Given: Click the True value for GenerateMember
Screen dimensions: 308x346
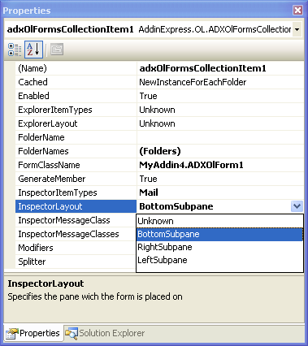Looking at the screenshot, I should [220, 179].
